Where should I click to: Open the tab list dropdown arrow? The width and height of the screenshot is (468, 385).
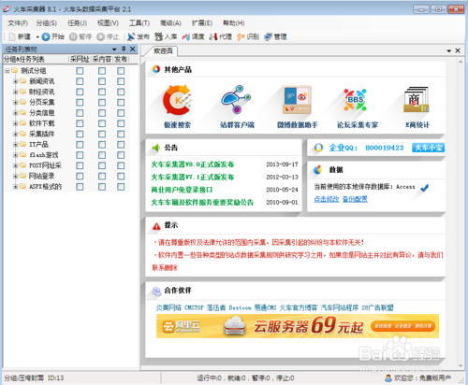[x=449, y=50]
